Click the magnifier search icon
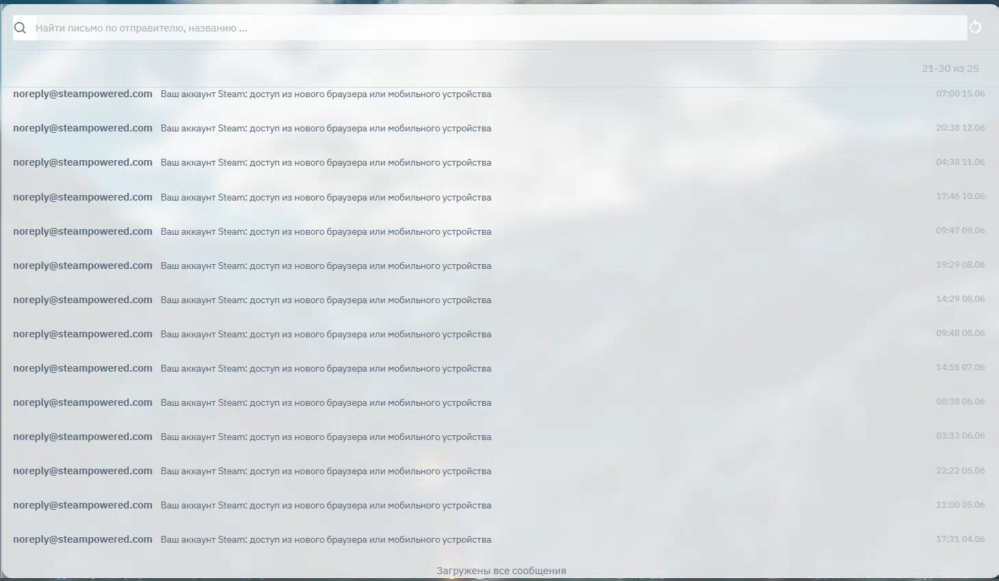This screenshot has width=999, height=581. [x=21, y=28]
